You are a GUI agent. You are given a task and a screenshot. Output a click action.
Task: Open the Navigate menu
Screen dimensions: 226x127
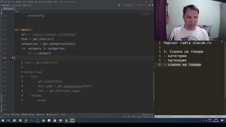coord(19,2)
